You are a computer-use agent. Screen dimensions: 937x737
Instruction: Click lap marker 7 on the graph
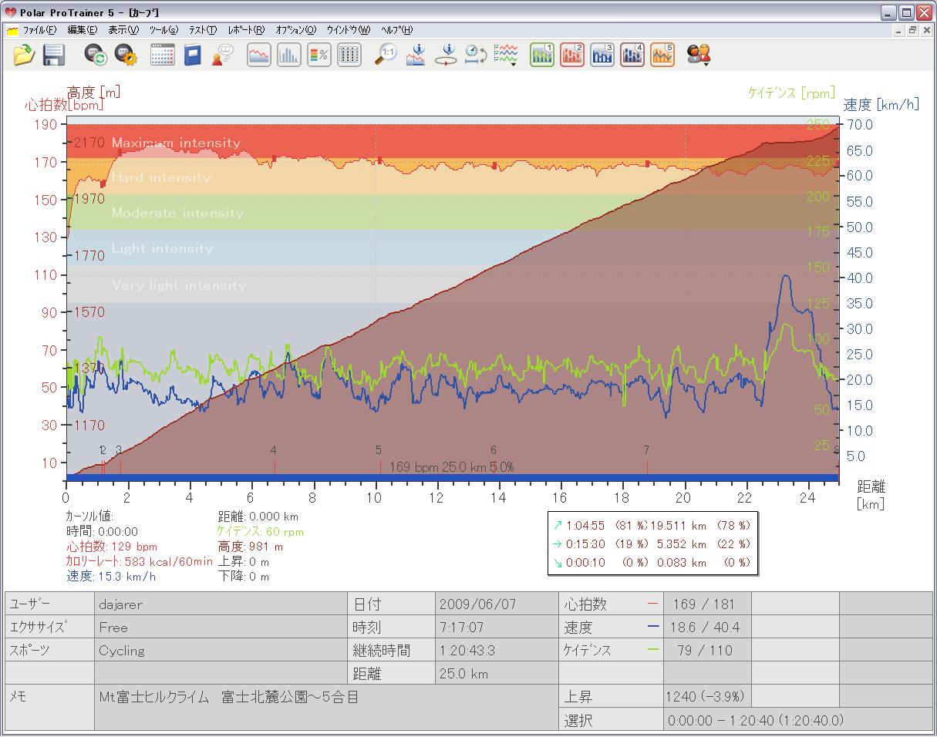646,450
